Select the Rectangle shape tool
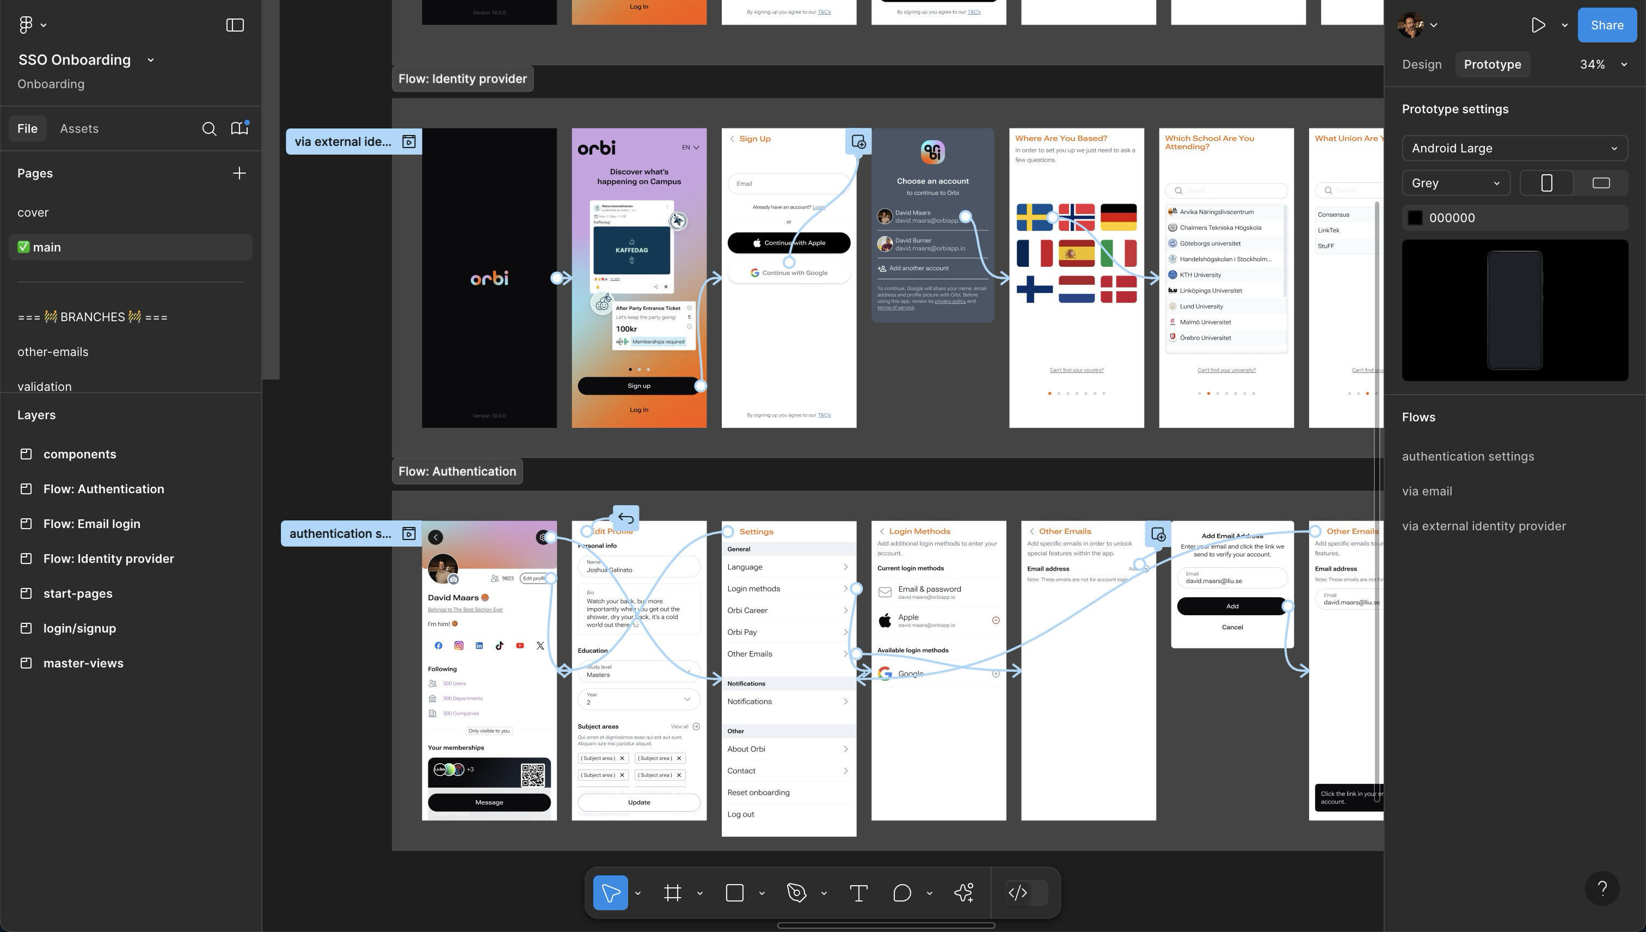1646x932 pixels. [x=735, y=892]
